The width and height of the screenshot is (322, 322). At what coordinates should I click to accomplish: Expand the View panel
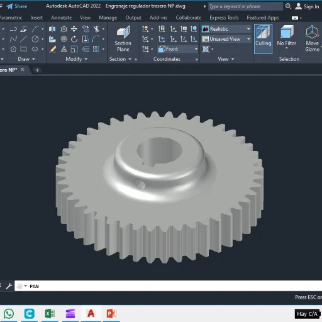point(226,59)
